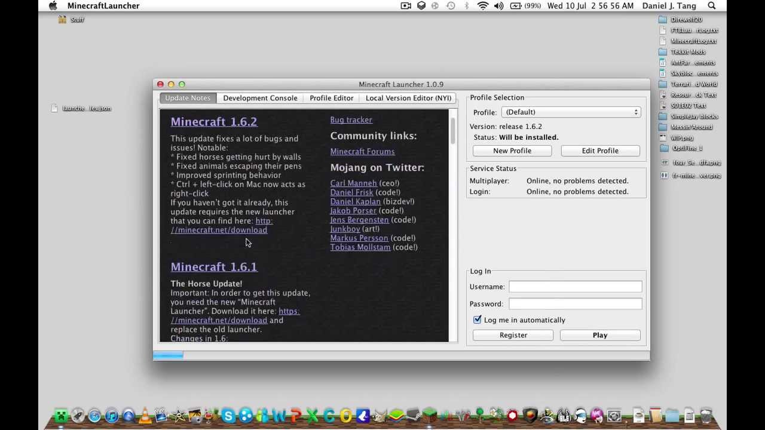Click the battery status icon
765x430 pixels.
(516, 6)
